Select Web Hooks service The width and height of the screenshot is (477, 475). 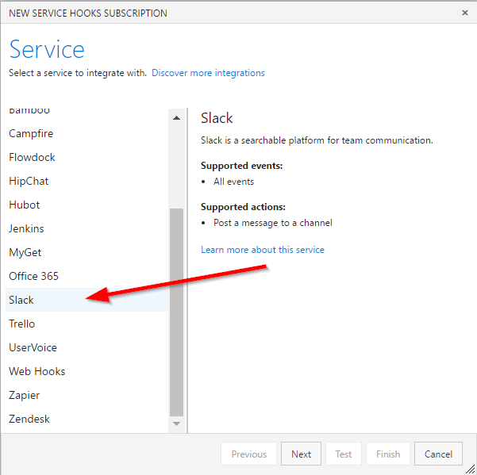[x=87, y=371]
